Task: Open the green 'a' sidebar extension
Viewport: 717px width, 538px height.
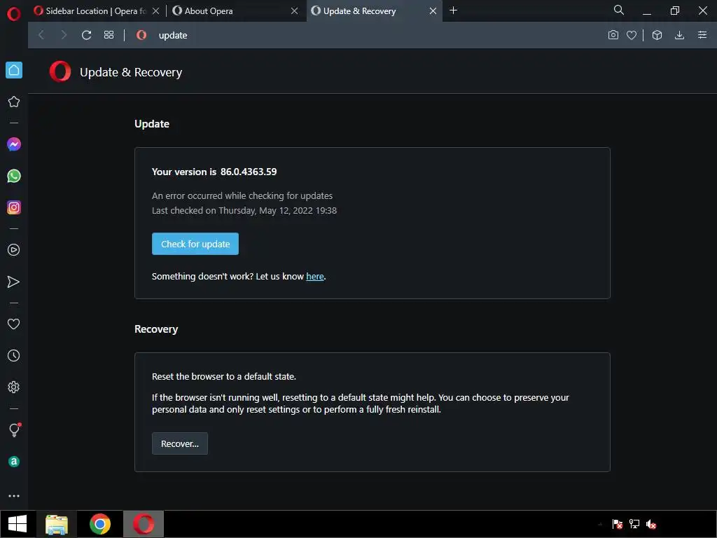Action: tap(14, 462)
